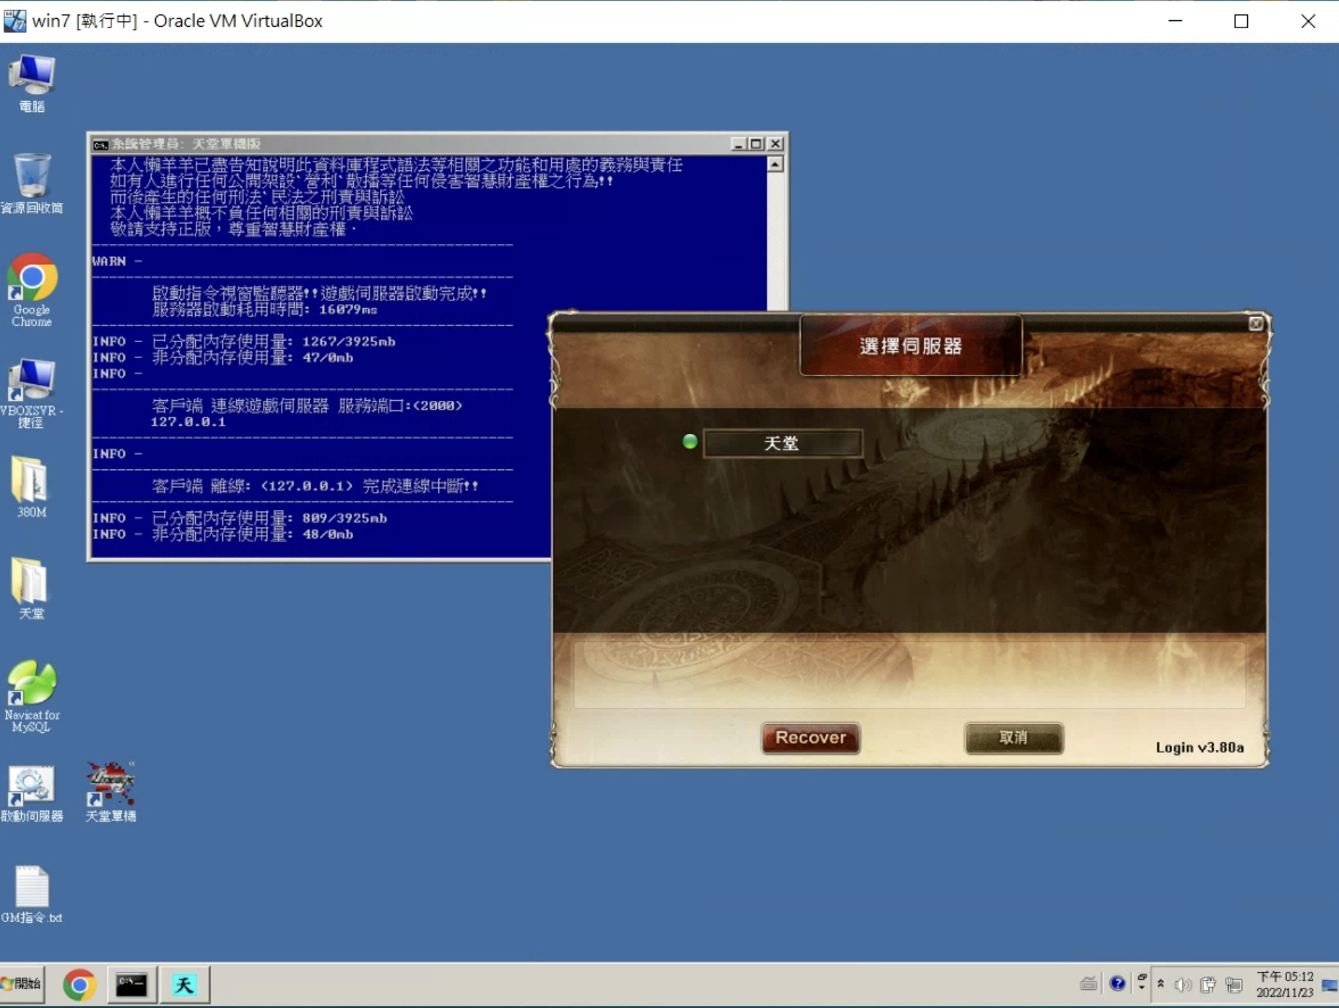The image size is (1339, 1008).
Task: Show hidden tray icons with the arrow
Action: pyautogui.click(x=1161, y=983)
